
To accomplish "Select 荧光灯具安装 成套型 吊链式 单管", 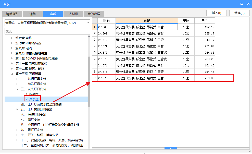I will pyautogui.click(x=147, y=27).
